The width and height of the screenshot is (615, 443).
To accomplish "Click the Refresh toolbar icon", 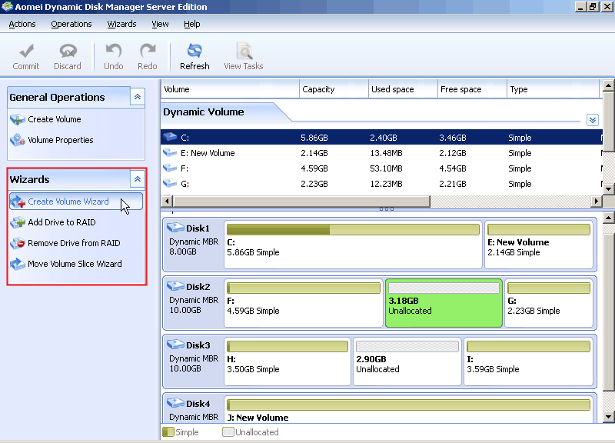I will pos(194,52).
